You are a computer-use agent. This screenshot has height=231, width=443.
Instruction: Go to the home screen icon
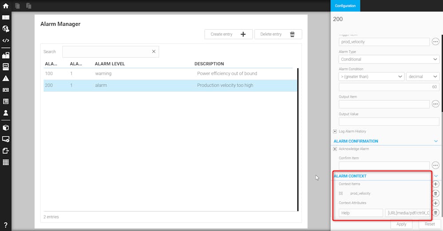tap(6, 6)
